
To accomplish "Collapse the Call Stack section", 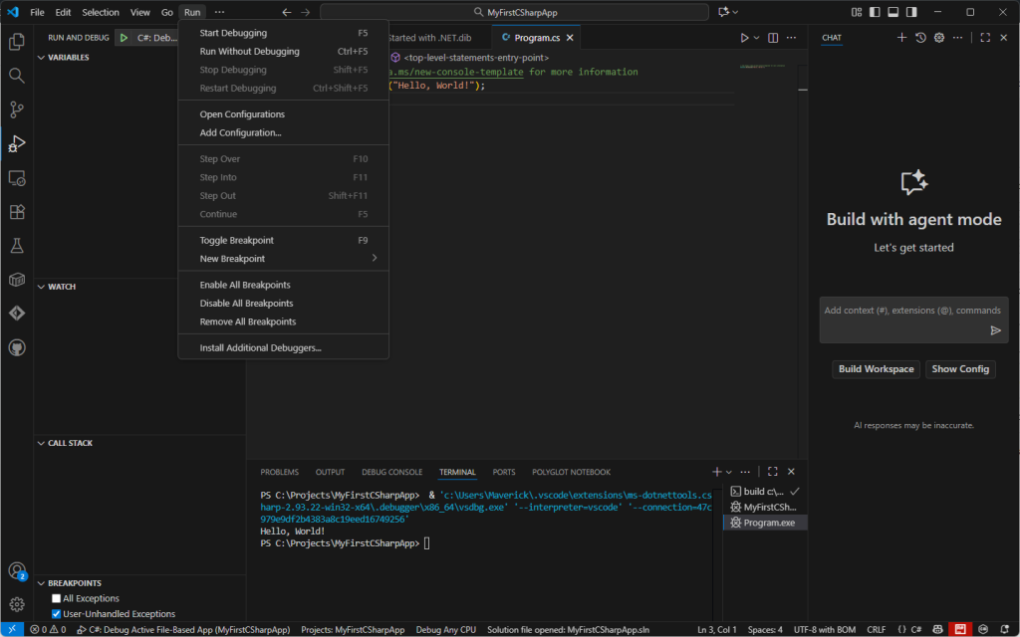I will coord(42,443).
